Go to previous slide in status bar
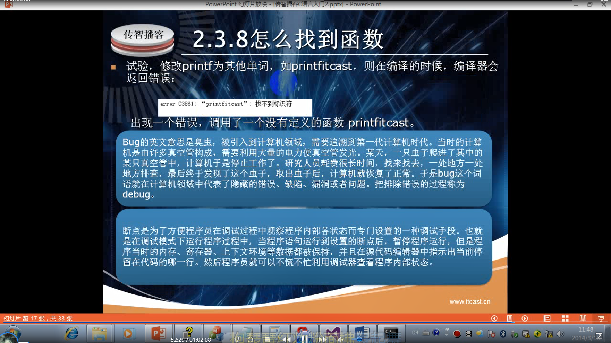The height and width of the screenshot is (343, 611). [494, 318]
